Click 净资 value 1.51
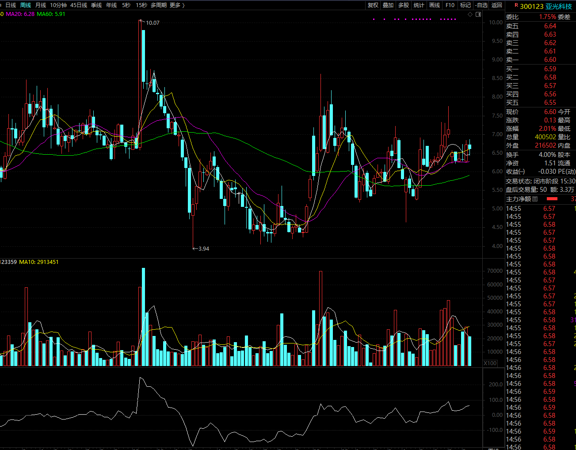Image resolution: width=576 pixels, height=450 pixels. pos(550,163)
